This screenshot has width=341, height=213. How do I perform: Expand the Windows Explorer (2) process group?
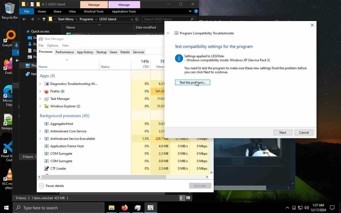[40, 106]
